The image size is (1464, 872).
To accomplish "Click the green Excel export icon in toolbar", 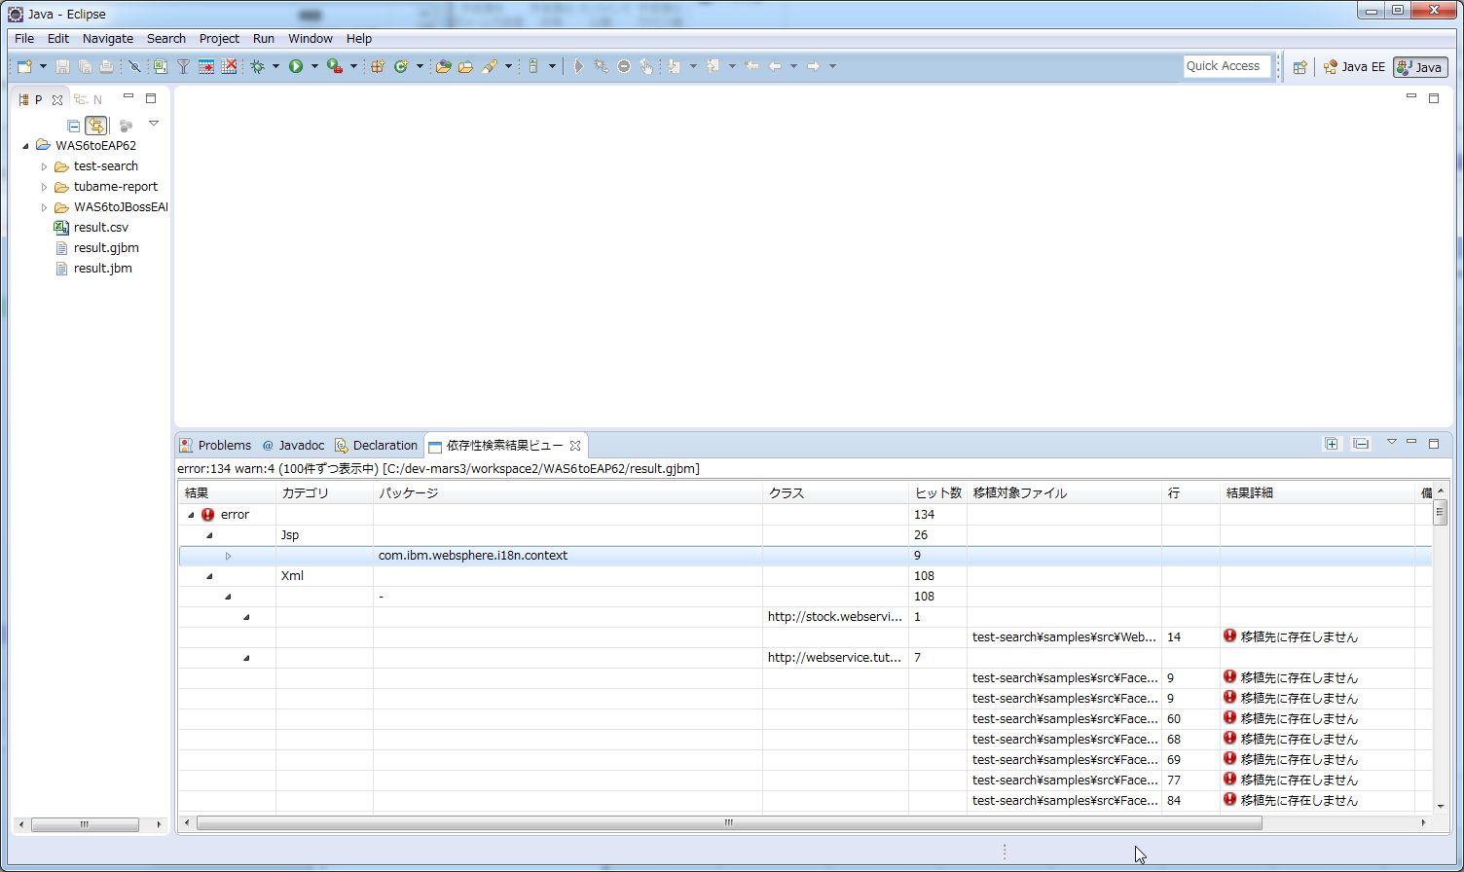I will pyautogui.click(x=160, y=66).
